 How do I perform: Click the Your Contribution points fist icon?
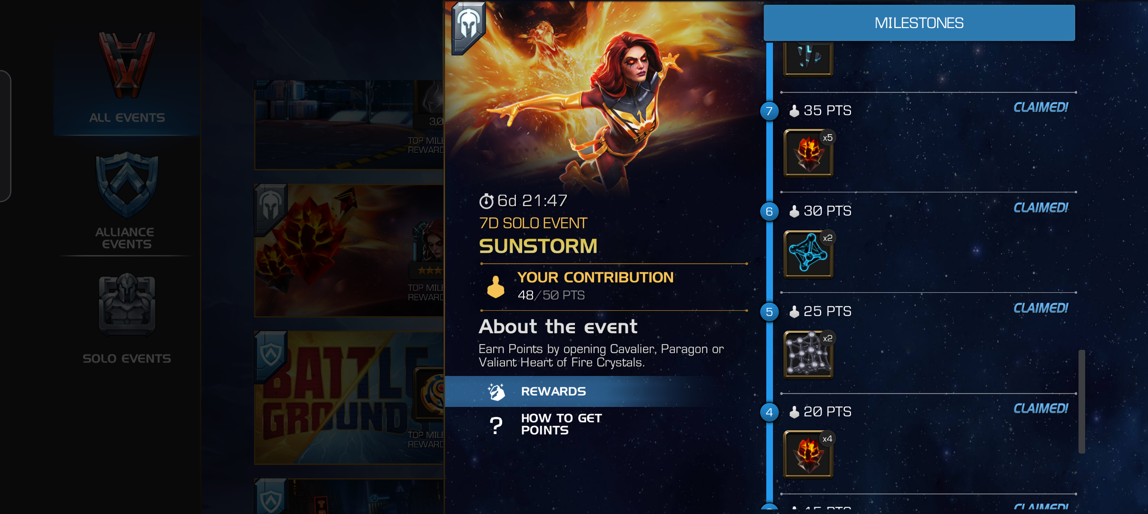point(495,287)
